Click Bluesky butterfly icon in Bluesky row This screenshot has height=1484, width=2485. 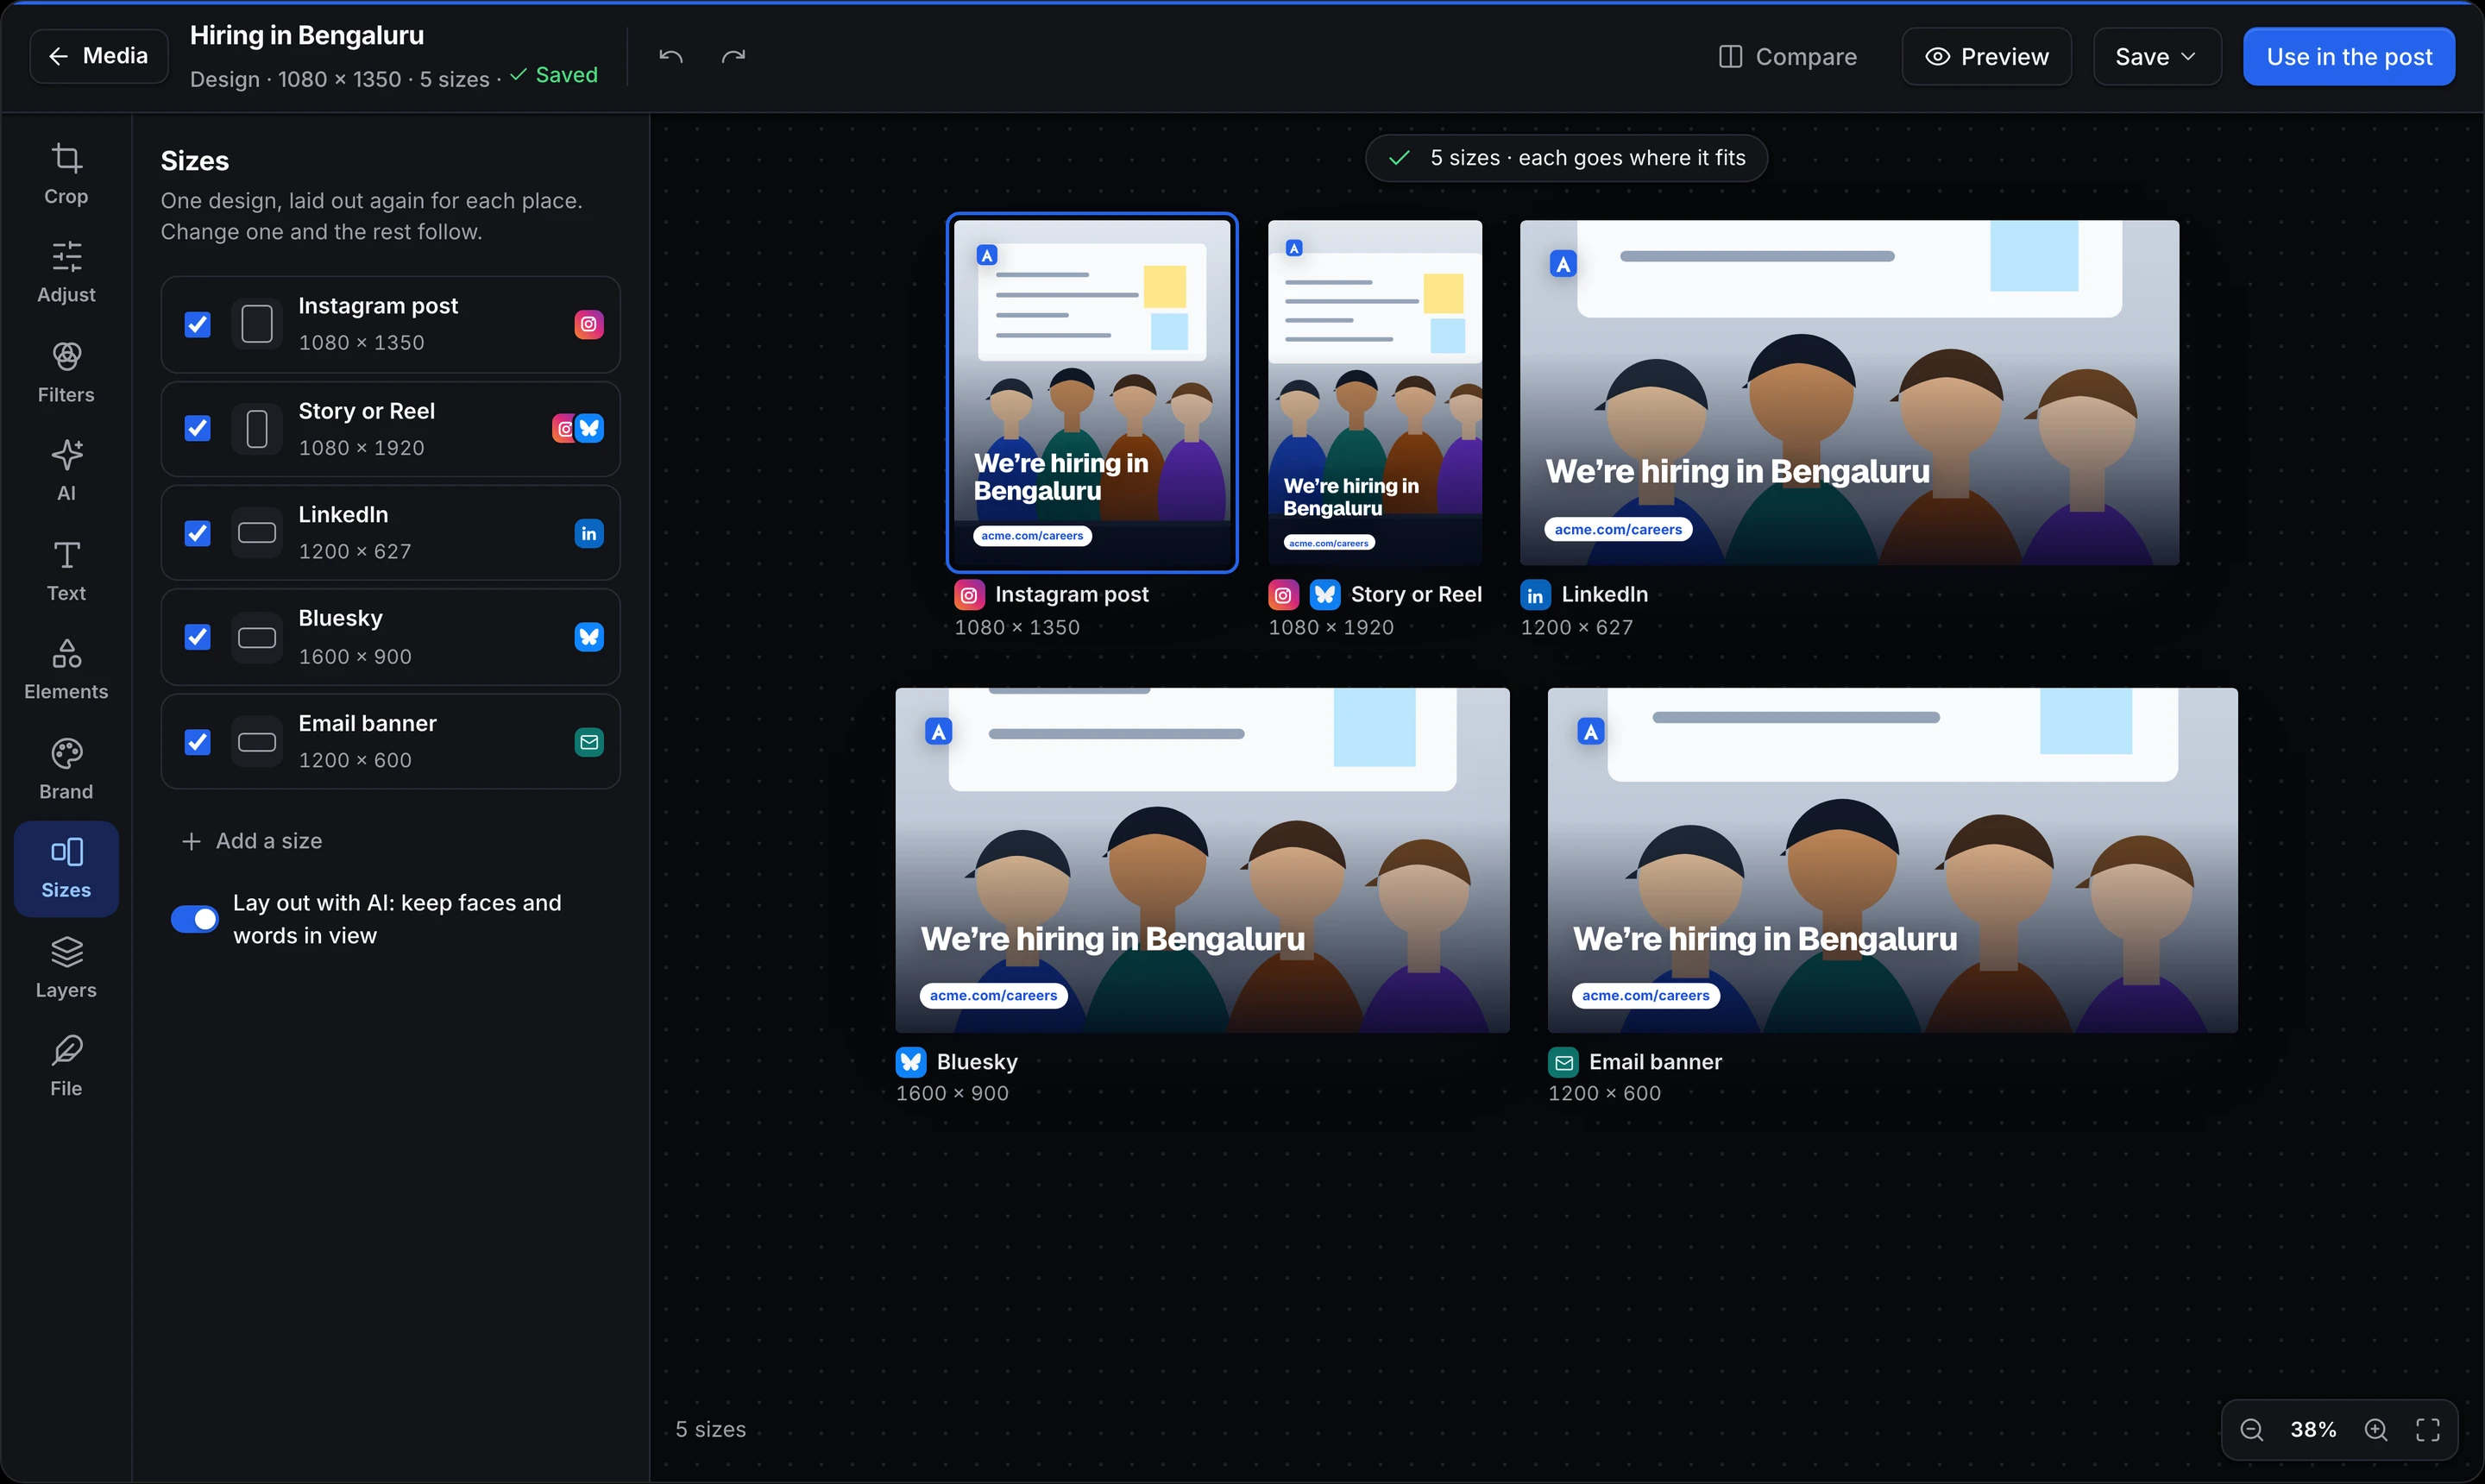pos(589,637)
